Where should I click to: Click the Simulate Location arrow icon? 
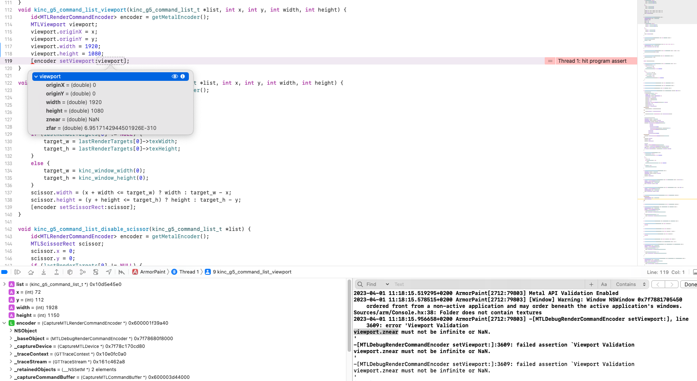[x=109, y=272]
